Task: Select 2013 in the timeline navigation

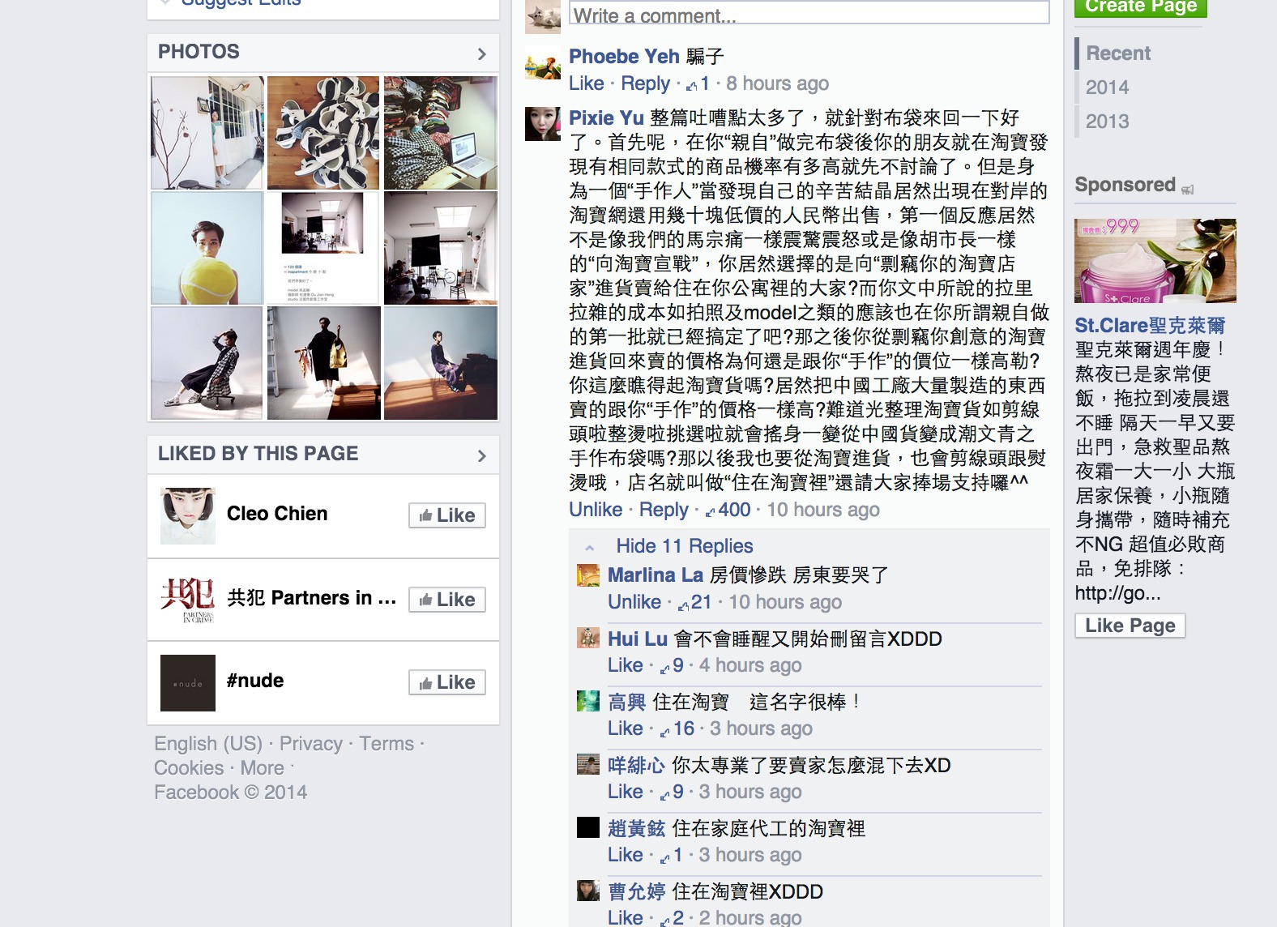Action: (x=1107, y=122)
